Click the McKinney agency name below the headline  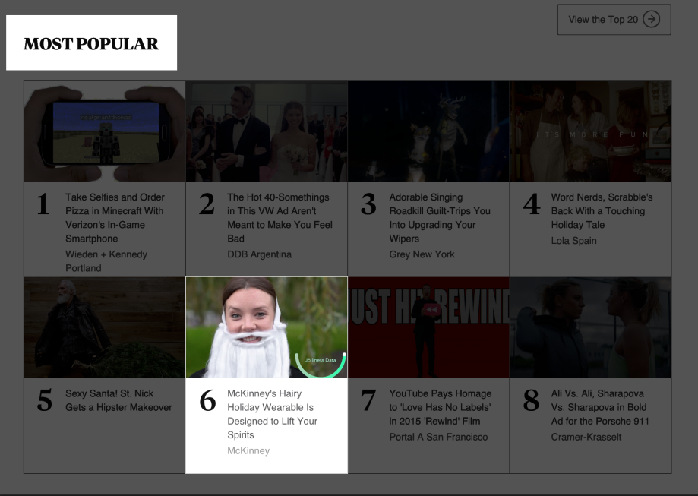[248, 451]
